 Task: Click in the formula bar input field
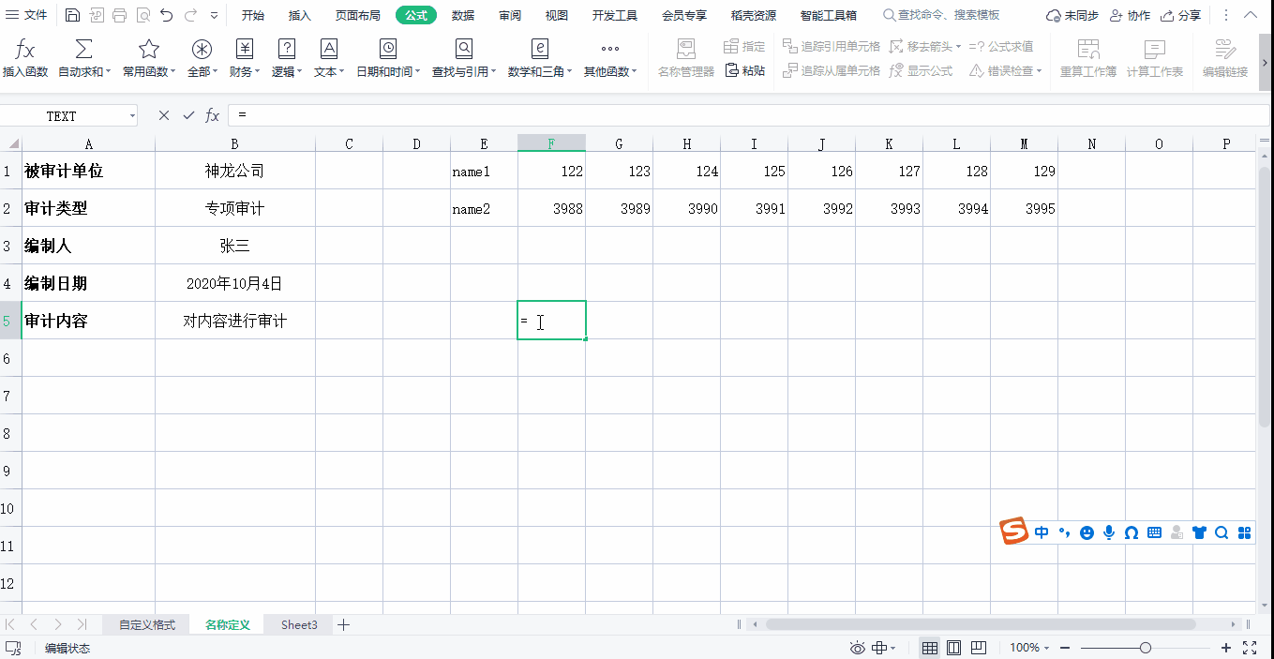(x=747, y=115)
